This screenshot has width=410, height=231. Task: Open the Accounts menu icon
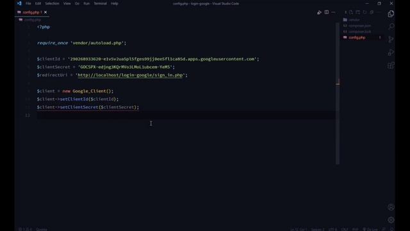click(391, 207)
